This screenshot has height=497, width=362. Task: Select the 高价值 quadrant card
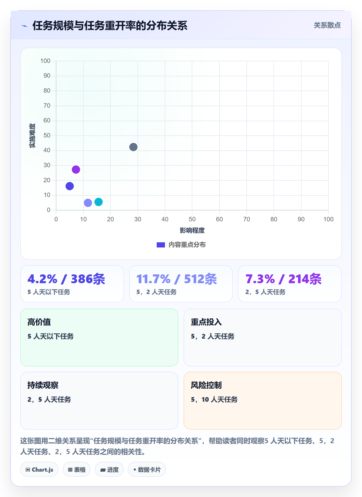pyautogui.click(x=99, y=338)
